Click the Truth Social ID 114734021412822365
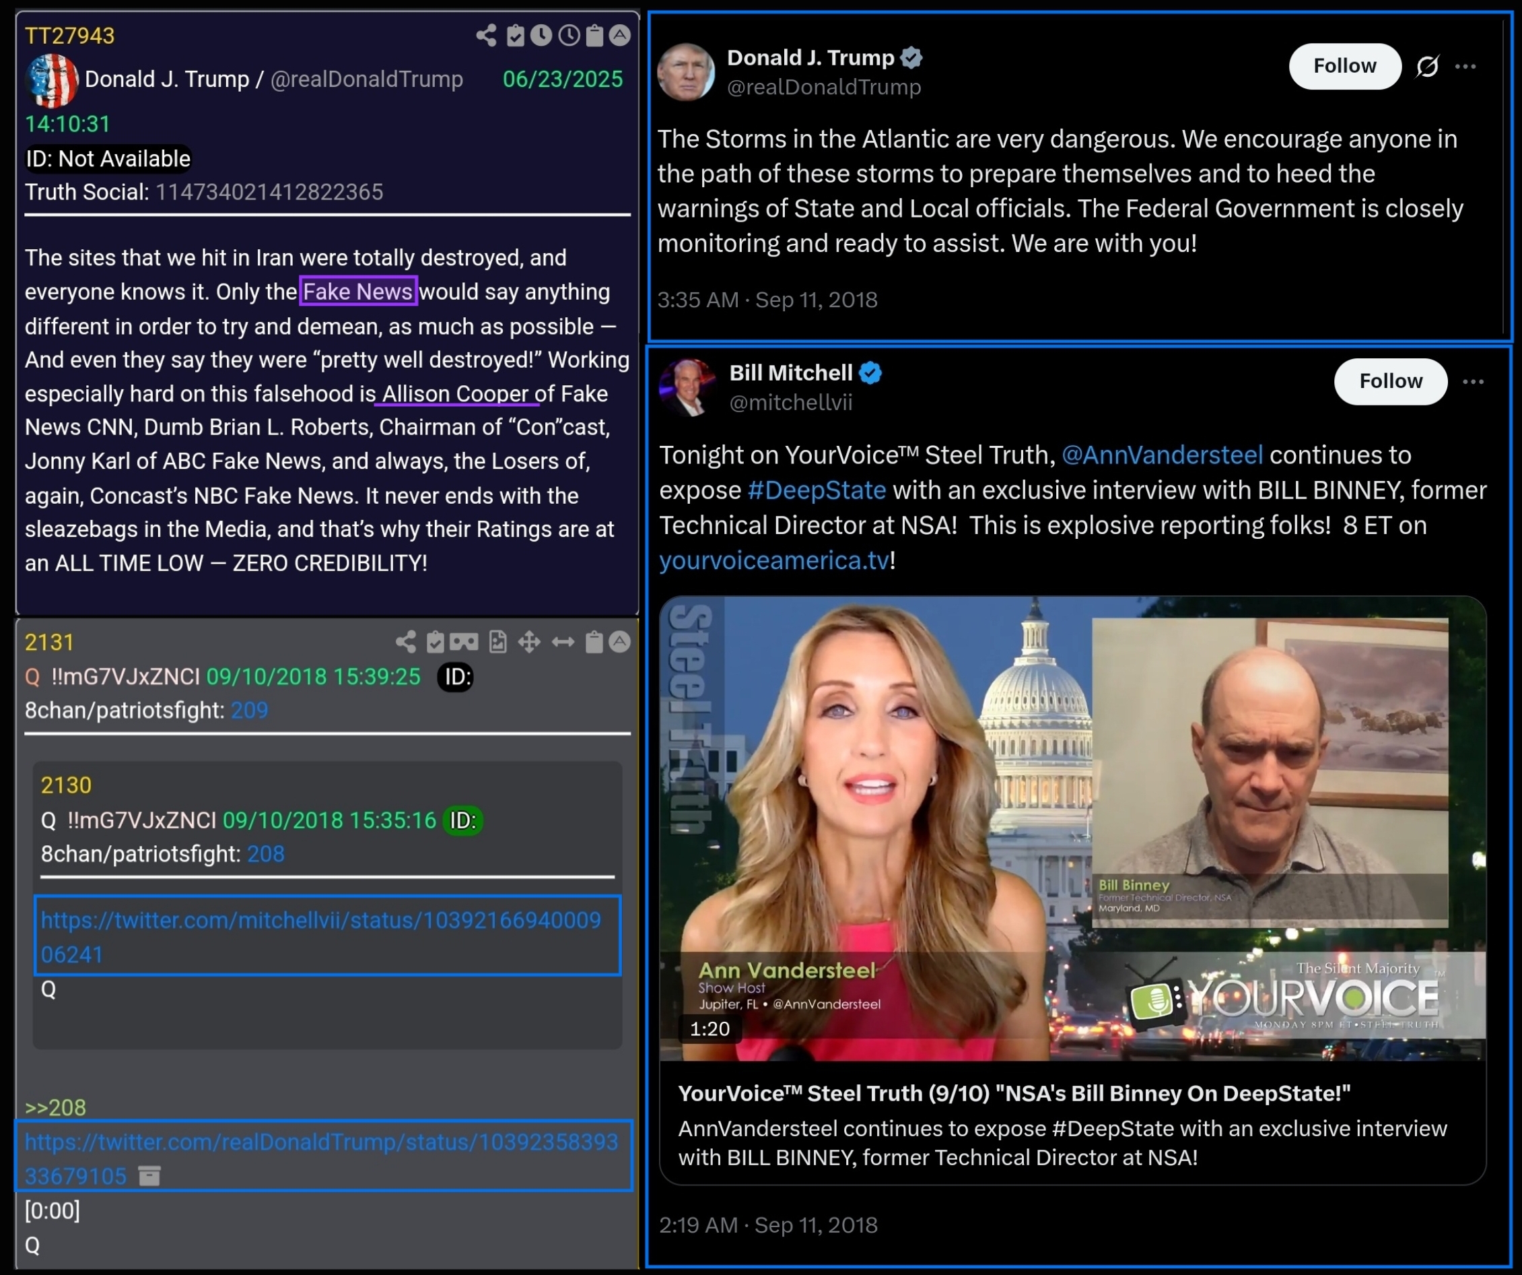 pos(269,192)
